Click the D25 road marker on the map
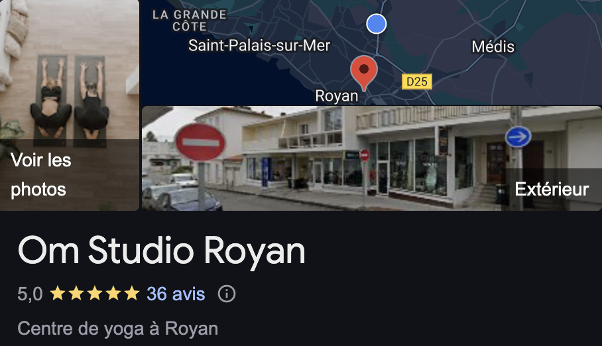The width and height of the screenshot is (602, 346). point(416,82)
